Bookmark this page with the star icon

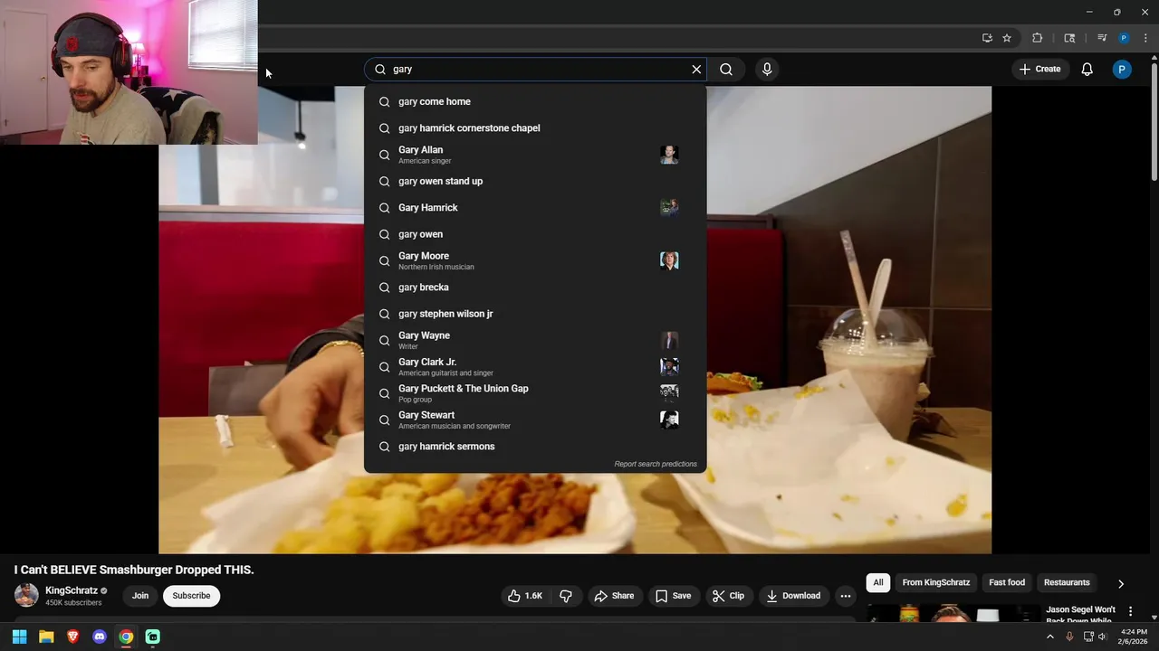(1007, 38)
